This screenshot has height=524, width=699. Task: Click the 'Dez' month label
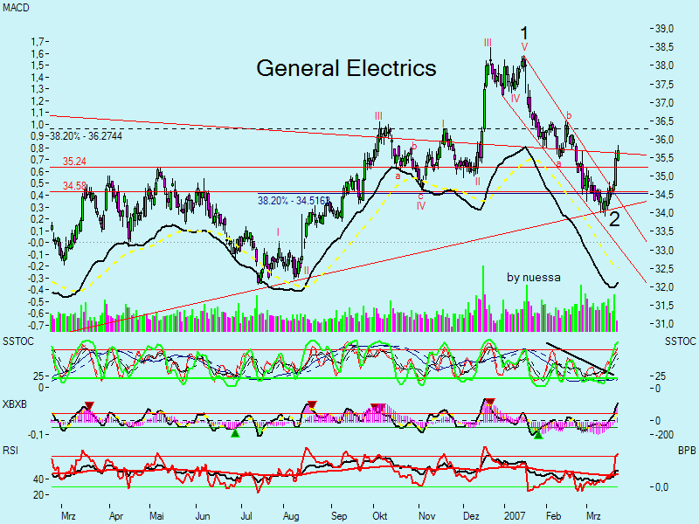click(x=471, y=516)
